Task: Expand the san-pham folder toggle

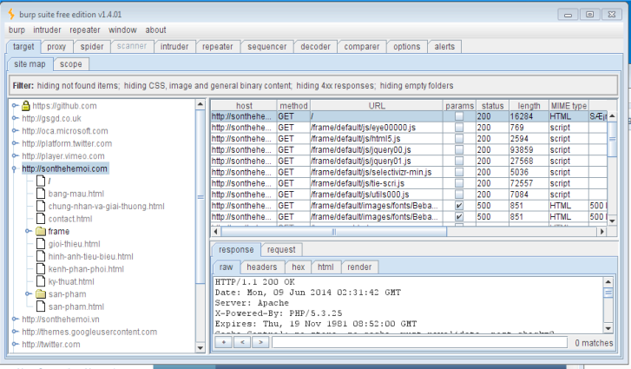Action: pos(28,294)
